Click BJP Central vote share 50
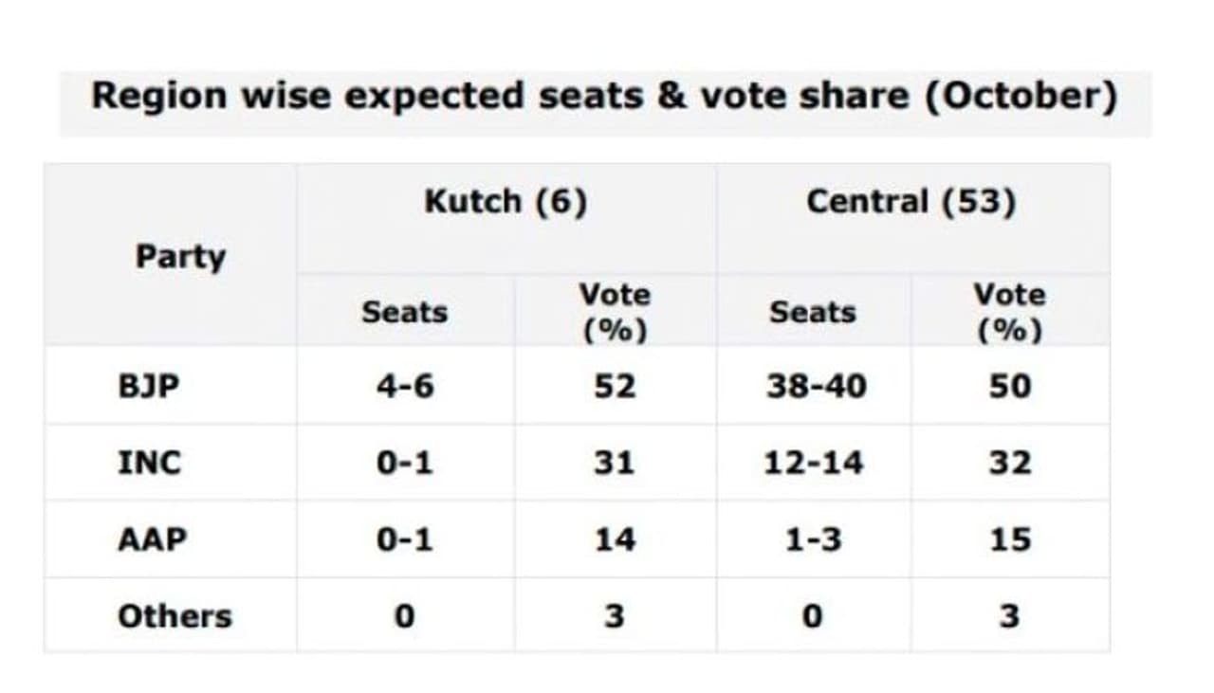Viewport: 1214px width, 693px height. pyautogui.click(x=1009, y=387)
